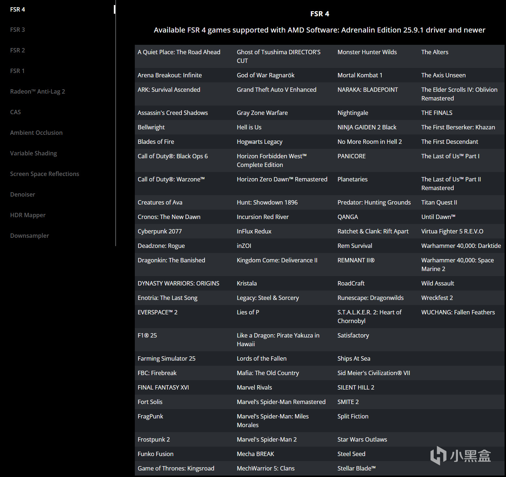The width and height of the screenshot is (506, 477).
Task: Select Horizon Forbidden West Complete Edition
Action: 272,160
